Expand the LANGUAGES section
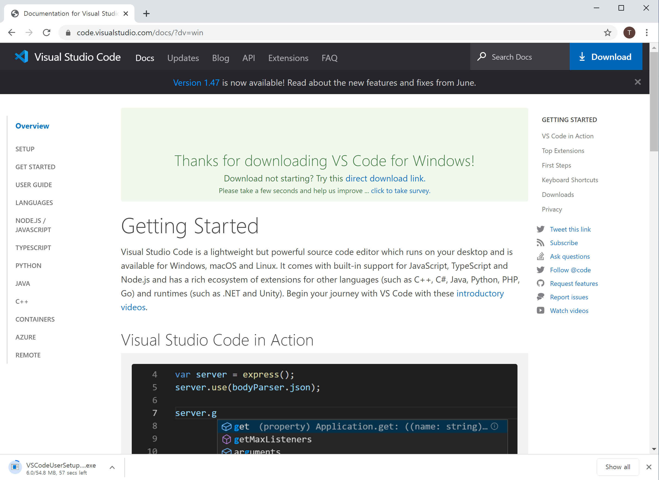This screenshot has height=480, width=659. click(34, 203)
